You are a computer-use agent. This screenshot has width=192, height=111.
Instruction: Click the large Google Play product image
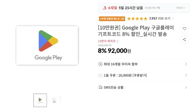click(x=47, y=45)
